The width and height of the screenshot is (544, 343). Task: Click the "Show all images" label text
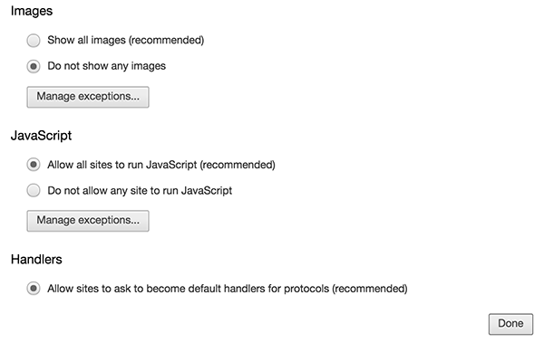coord(86,40)
